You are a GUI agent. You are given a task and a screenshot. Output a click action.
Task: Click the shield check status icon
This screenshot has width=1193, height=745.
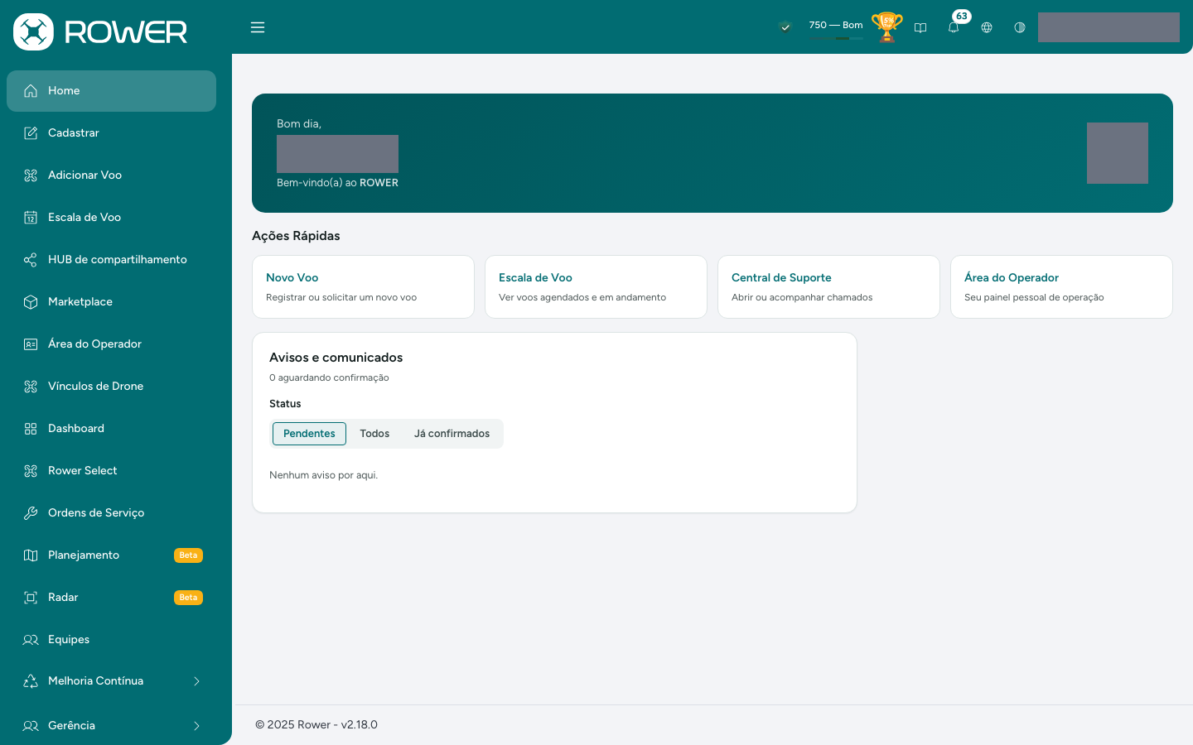[x=785, y=27]
